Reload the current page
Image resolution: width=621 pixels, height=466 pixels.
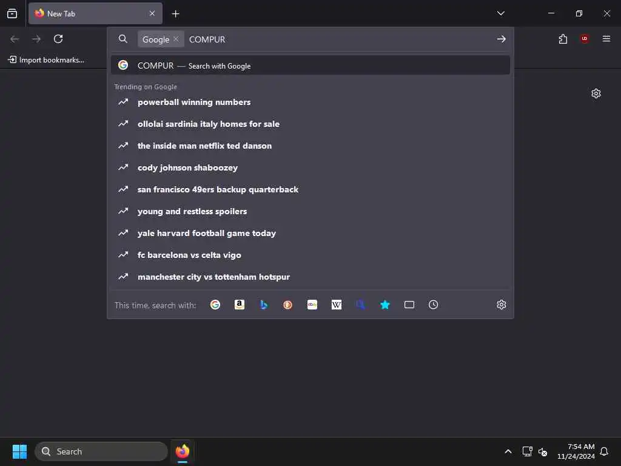click(x=58, y=39)
